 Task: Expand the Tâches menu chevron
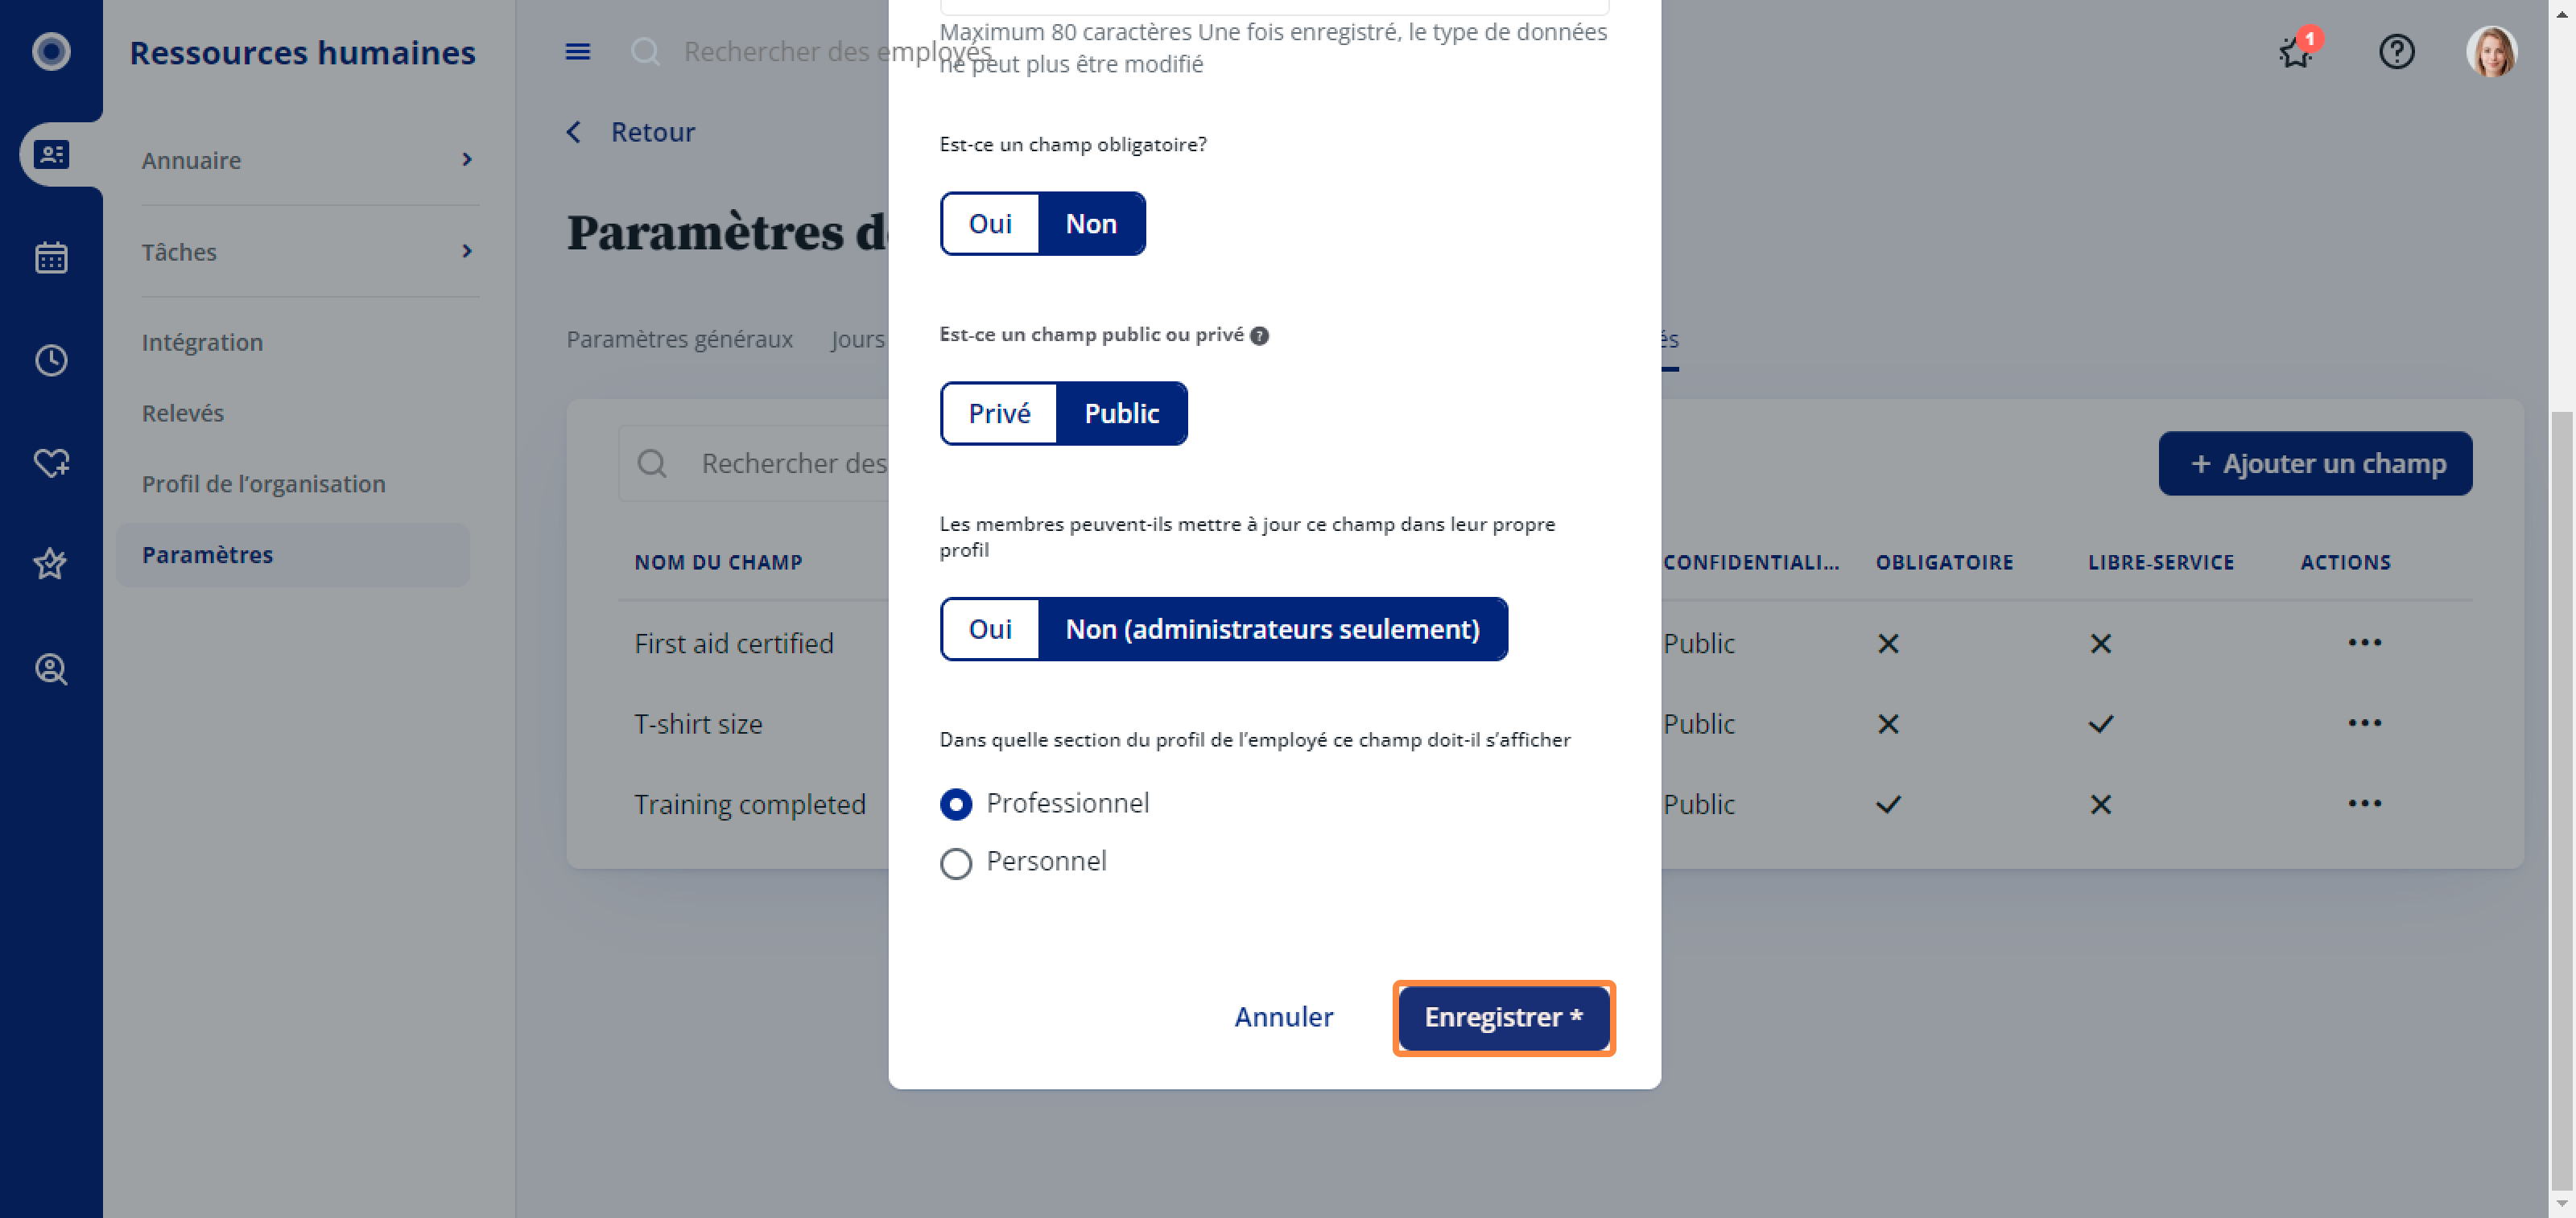[x=467, y=251]
